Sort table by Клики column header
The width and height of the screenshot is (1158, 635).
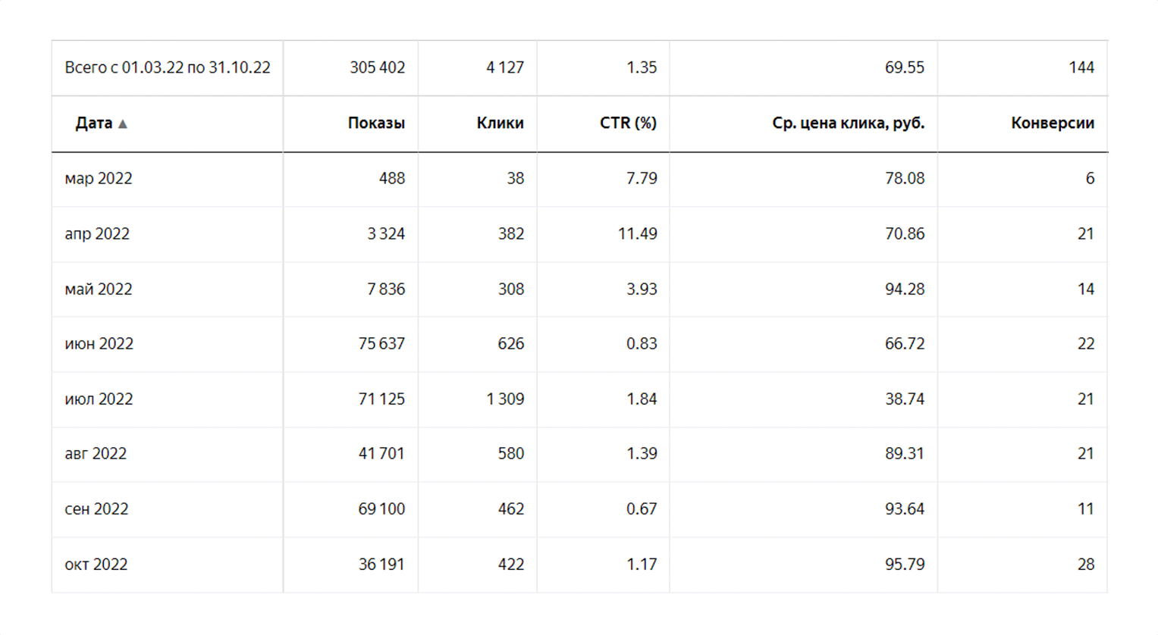point(500,123)
